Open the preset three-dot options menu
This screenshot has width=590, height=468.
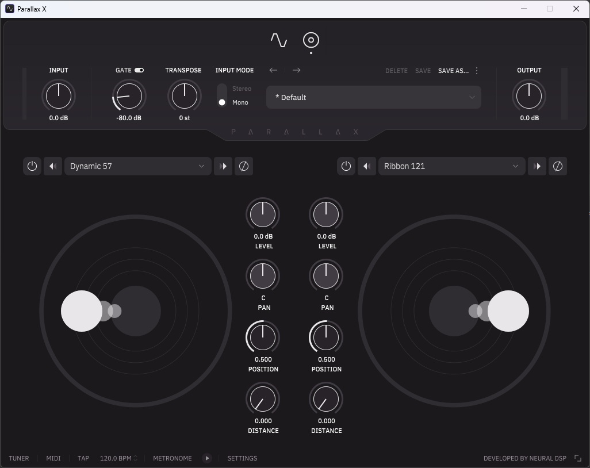point(477,71)
